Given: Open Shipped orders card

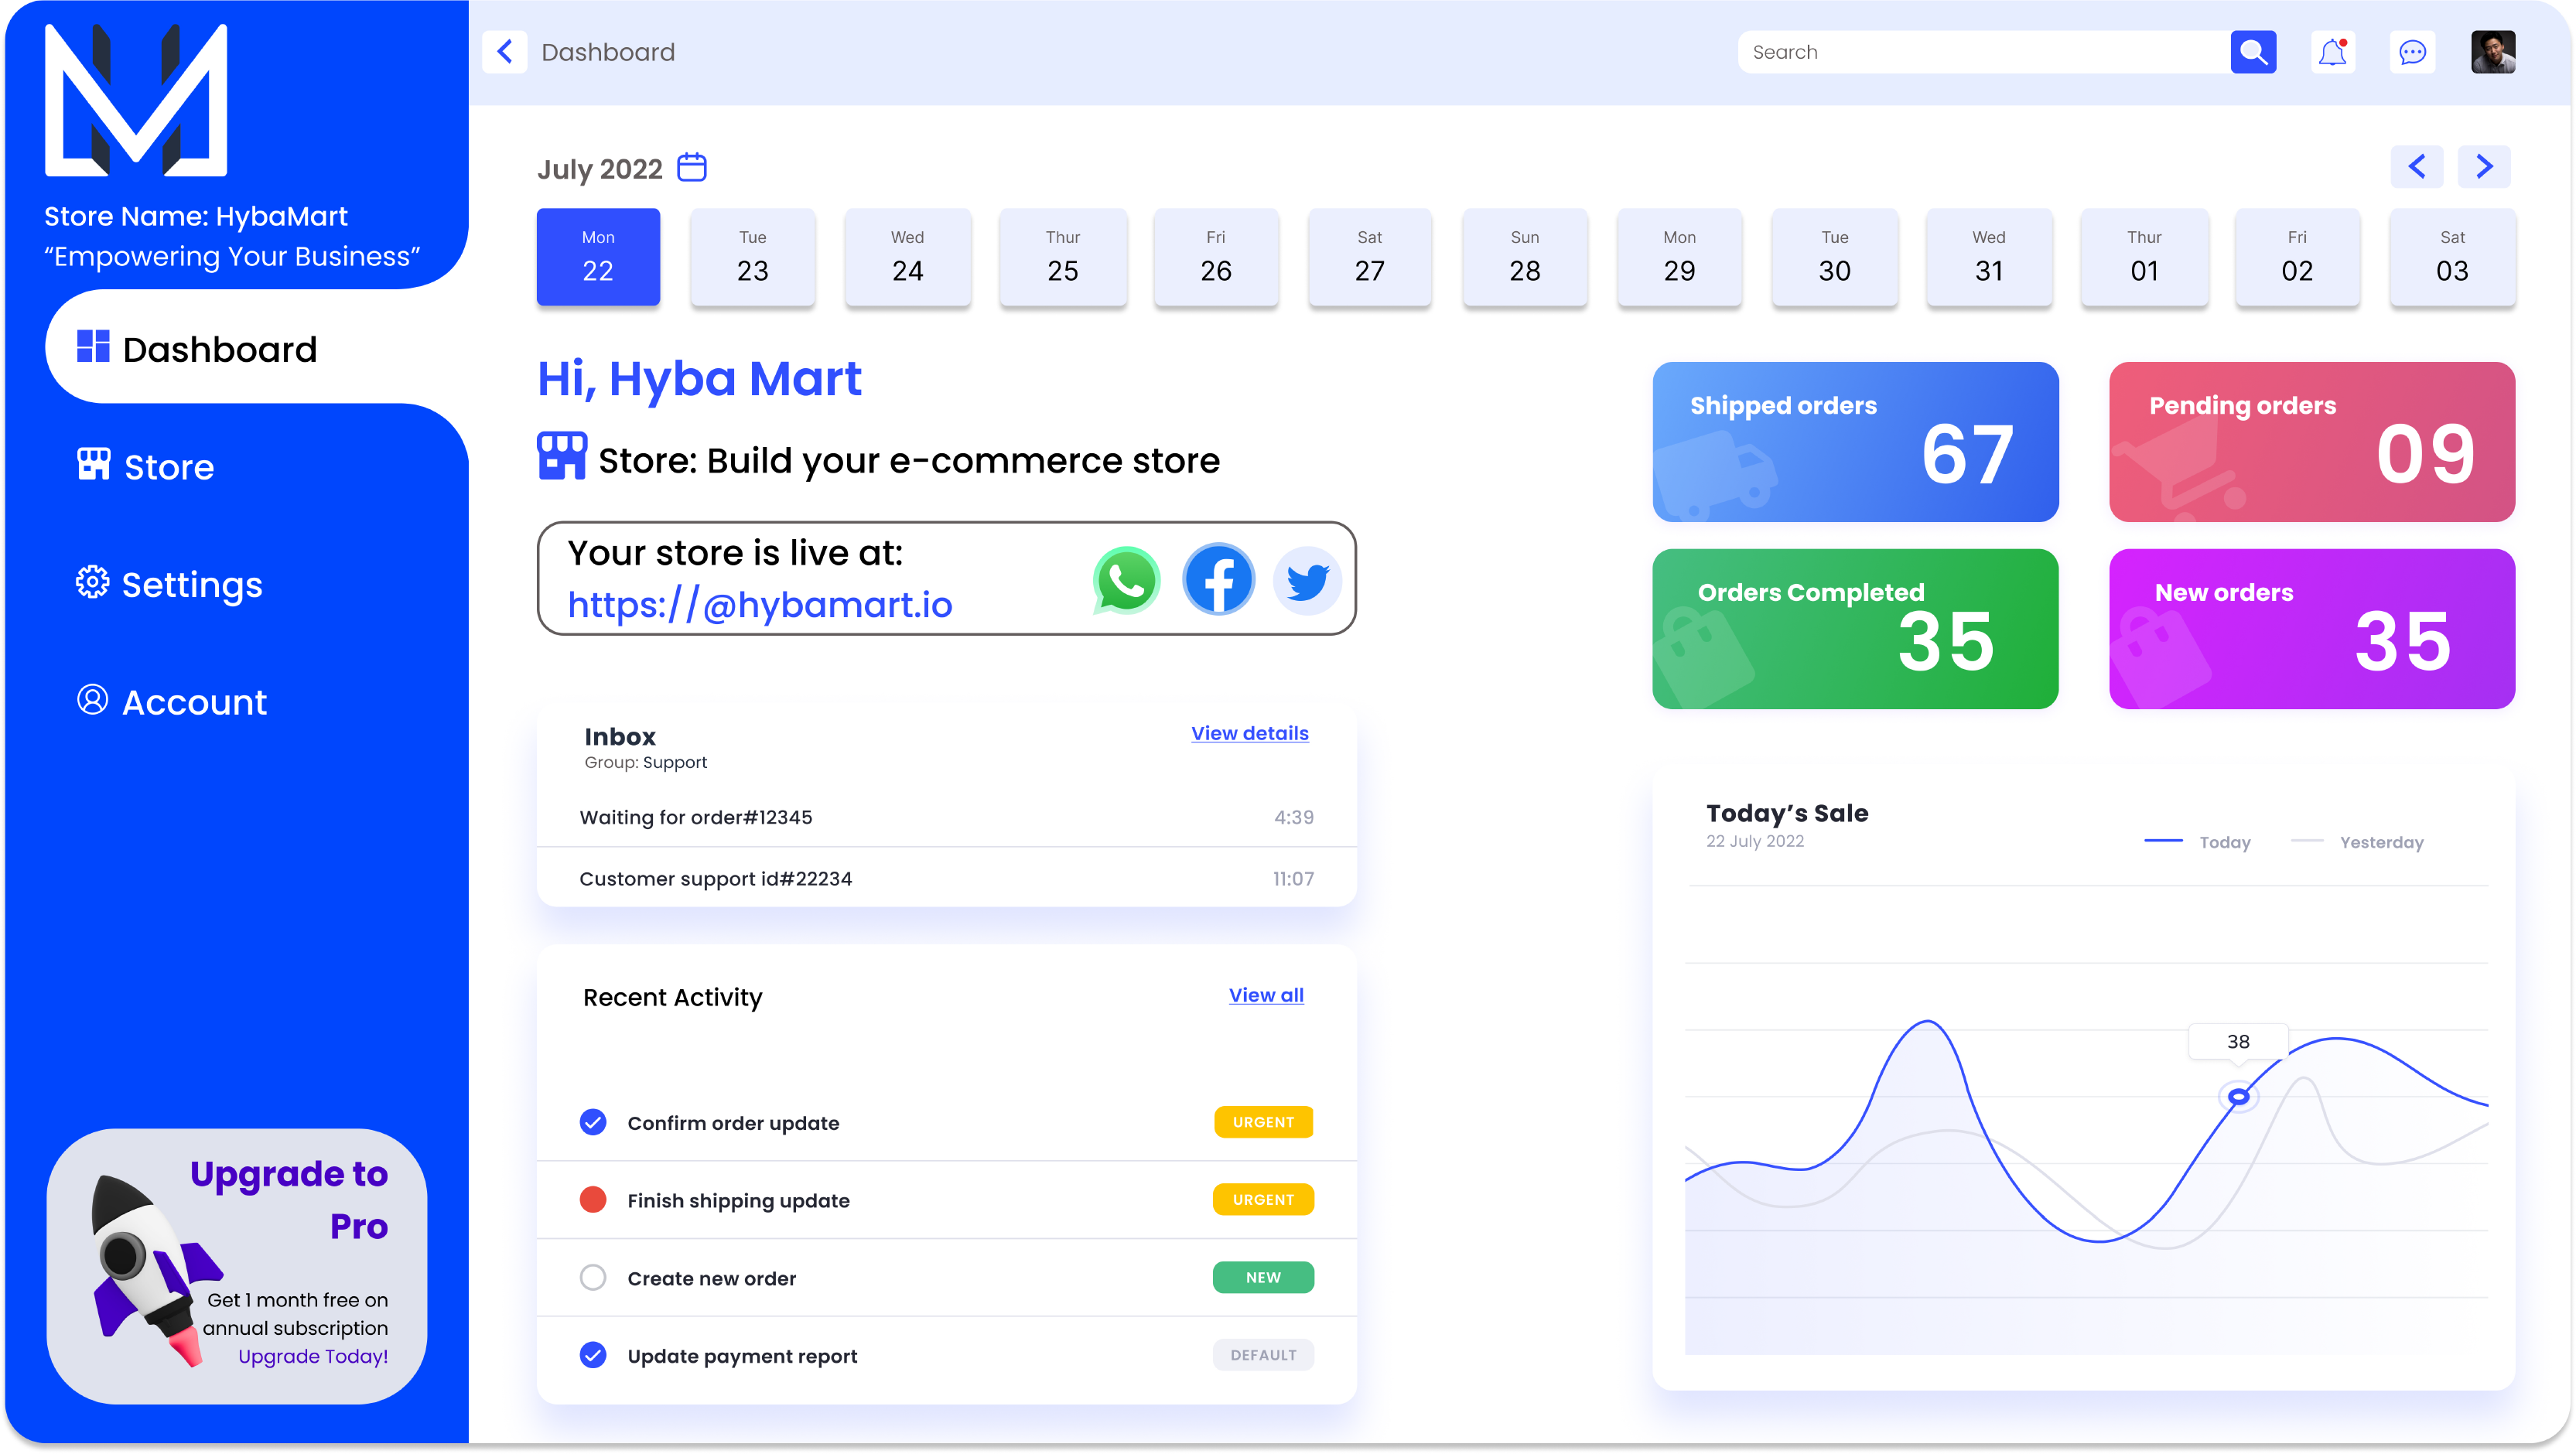Looking at the screenshot, I should 1855,441.
